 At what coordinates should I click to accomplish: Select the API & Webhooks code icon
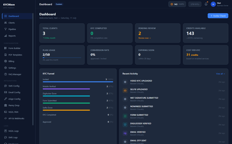tap(5, 118)
